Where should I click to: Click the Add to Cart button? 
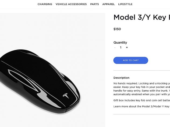click(x=131, y=60)
